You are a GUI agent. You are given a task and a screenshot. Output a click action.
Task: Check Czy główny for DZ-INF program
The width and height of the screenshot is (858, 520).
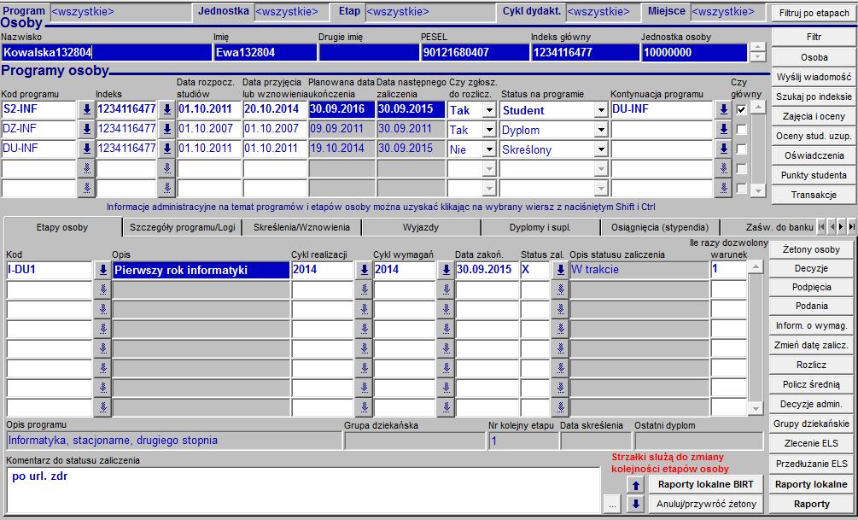pyautogui.click(x=741, y=129)
